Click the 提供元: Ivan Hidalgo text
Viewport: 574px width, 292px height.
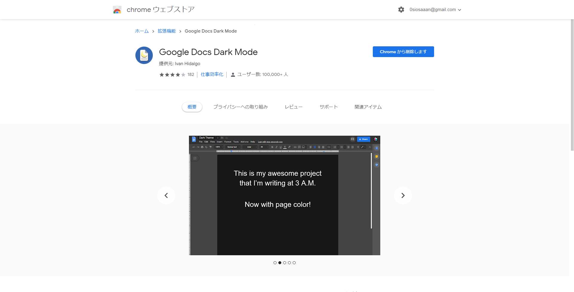tap(180, 64)
